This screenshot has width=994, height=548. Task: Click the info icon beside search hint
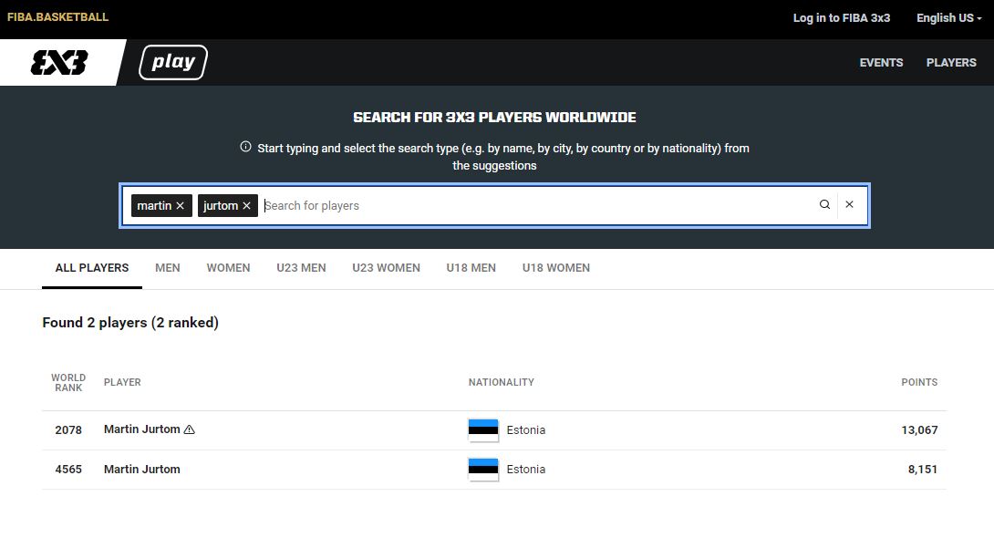pyautogui.click(x=245, y=147)
